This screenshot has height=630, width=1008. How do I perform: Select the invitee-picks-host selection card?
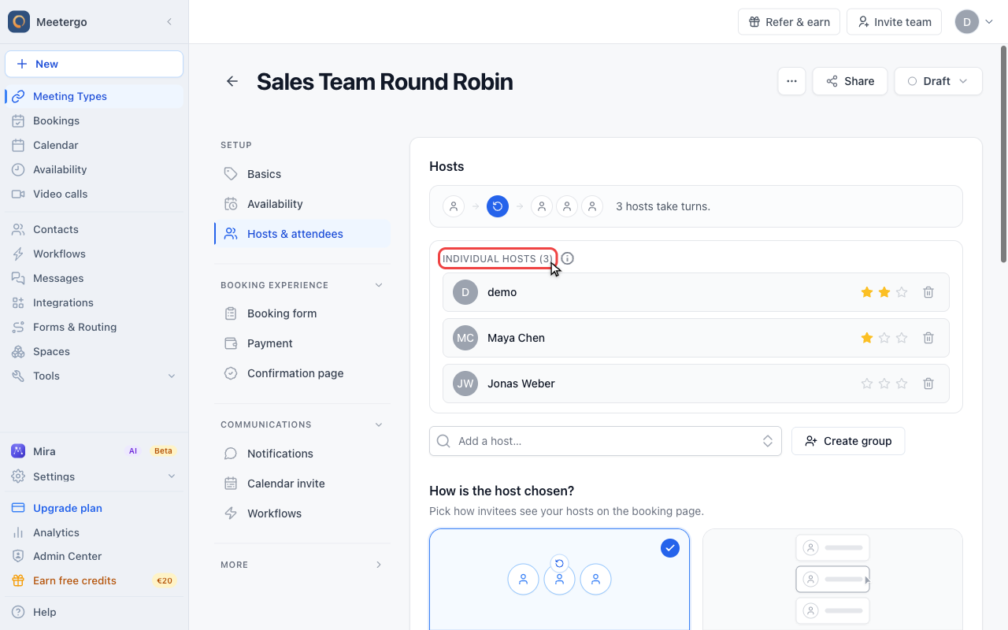coord(832,579)
